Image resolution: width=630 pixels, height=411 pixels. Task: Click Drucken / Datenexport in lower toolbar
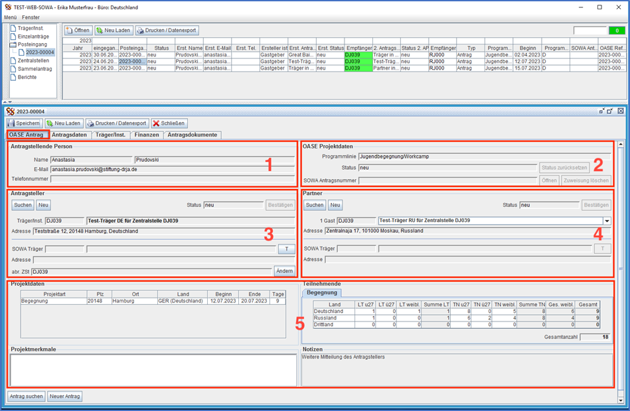point(117,123)
